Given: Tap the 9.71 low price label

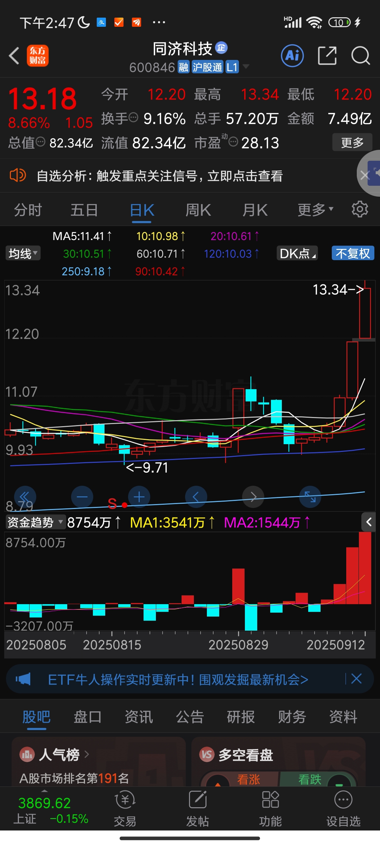Looking at the screenshot, I should tap(147, 467).
